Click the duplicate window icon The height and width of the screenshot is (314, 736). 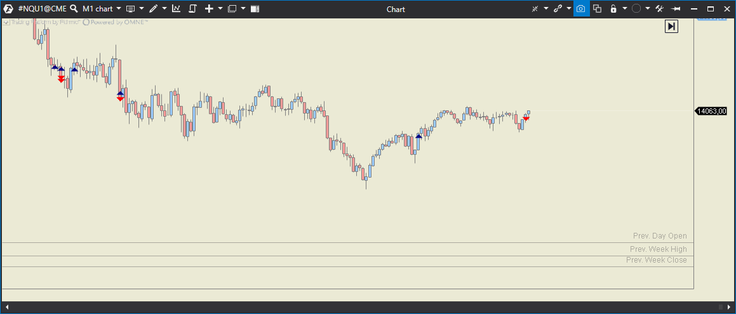[x=597, y=9]
